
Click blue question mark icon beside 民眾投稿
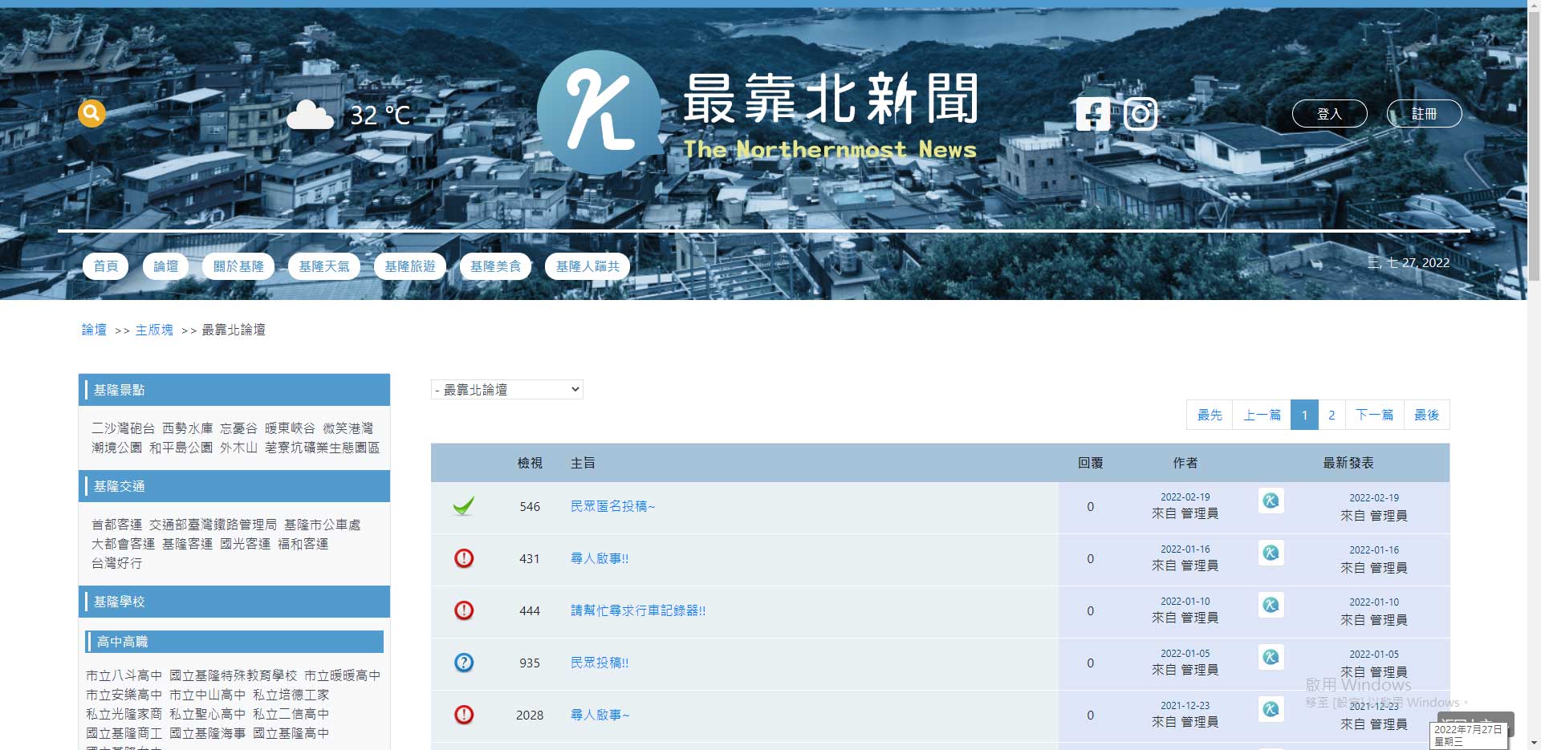point(464,663)
